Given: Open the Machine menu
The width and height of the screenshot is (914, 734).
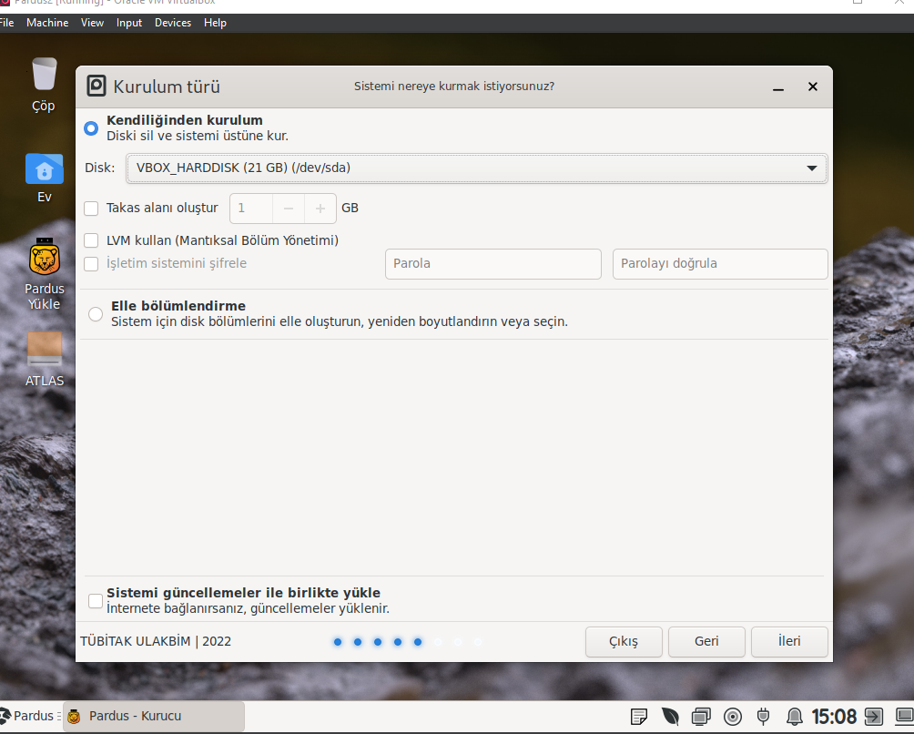Looking at the screenshot, I should coord(47,23).
